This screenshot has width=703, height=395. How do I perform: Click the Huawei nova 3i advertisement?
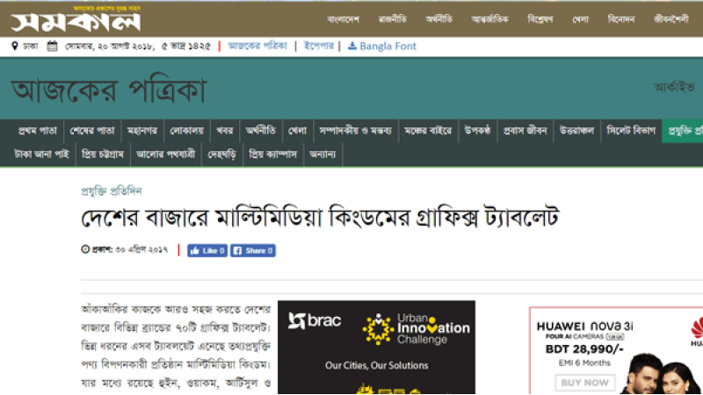[x=616, y=350]
